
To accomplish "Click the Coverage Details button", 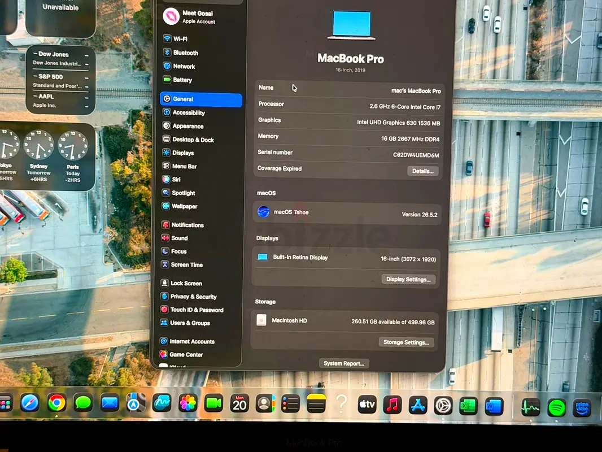I will point(423,171).
